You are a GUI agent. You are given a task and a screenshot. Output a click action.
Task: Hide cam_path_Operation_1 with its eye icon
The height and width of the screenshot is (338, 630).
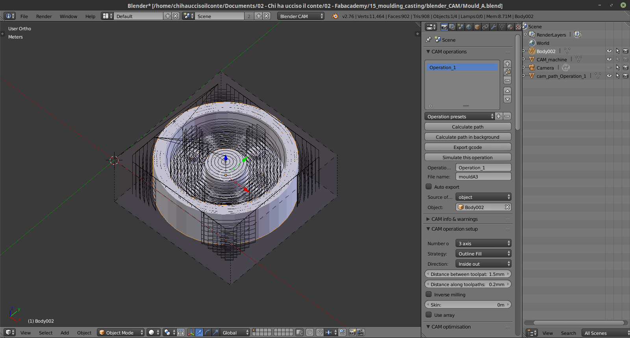[x=609, y=76]
